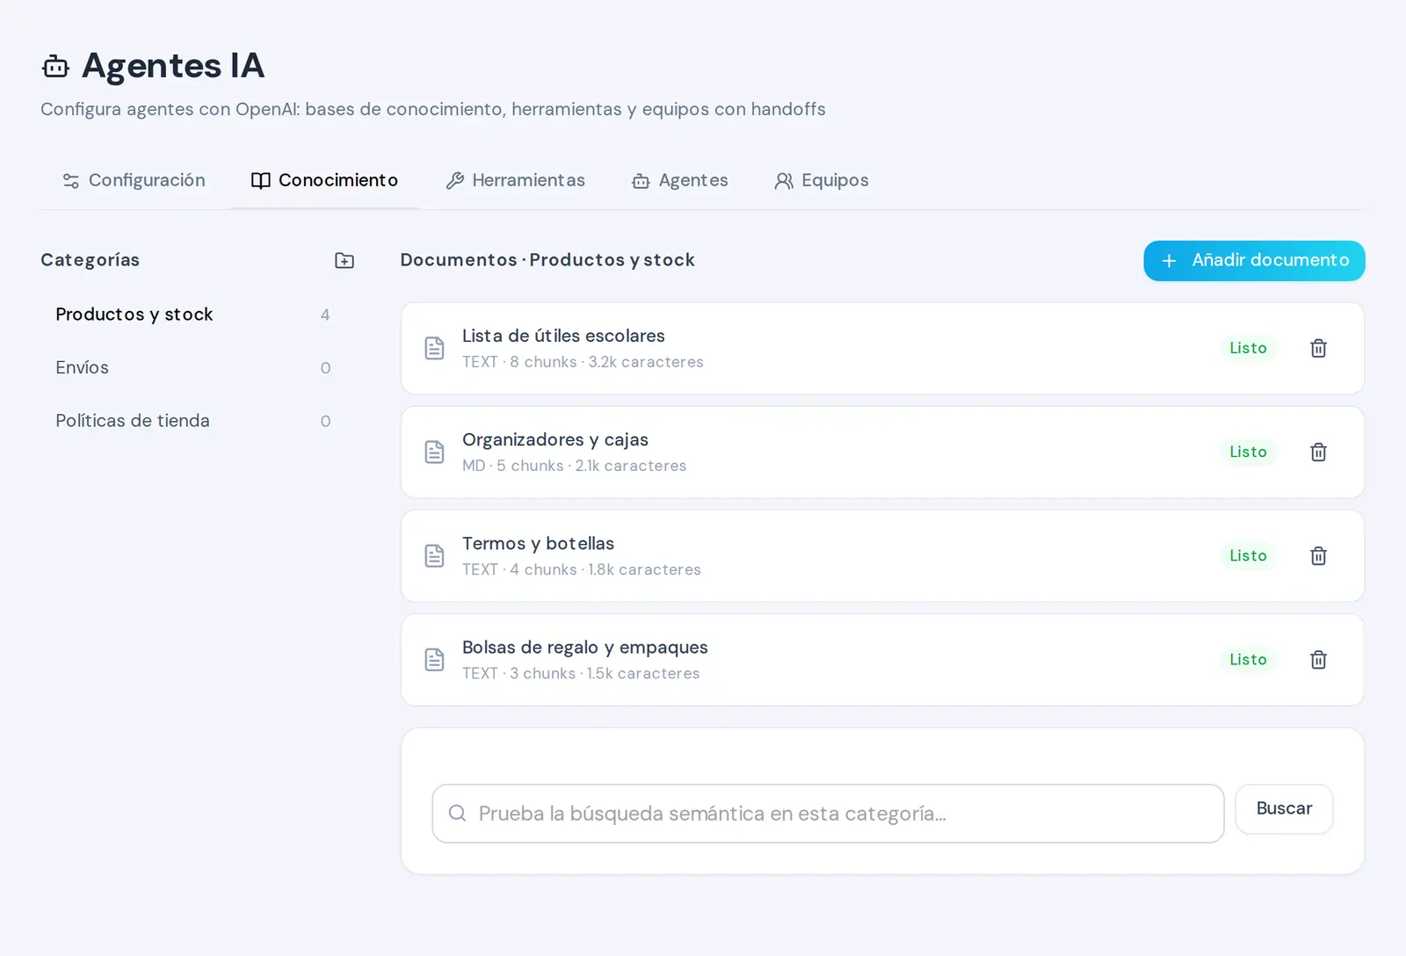Screen dimensions: 1406x956
Task: Click the file icon of Termos y botellas
Action: pos(434,555)
